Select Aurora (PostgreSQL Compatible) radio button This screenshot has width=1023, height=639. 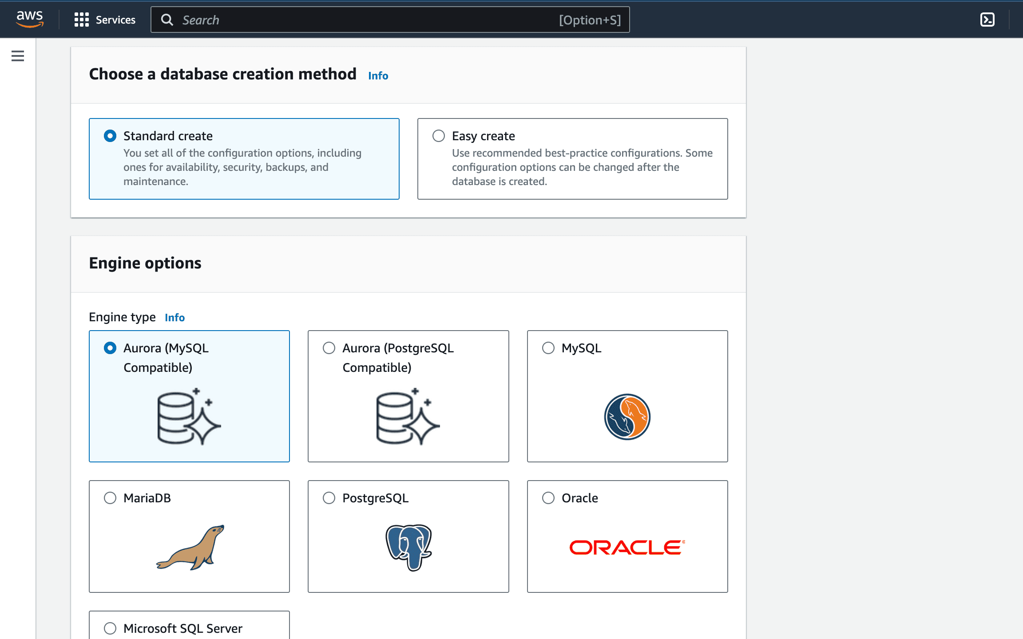[x=329, y=348]
